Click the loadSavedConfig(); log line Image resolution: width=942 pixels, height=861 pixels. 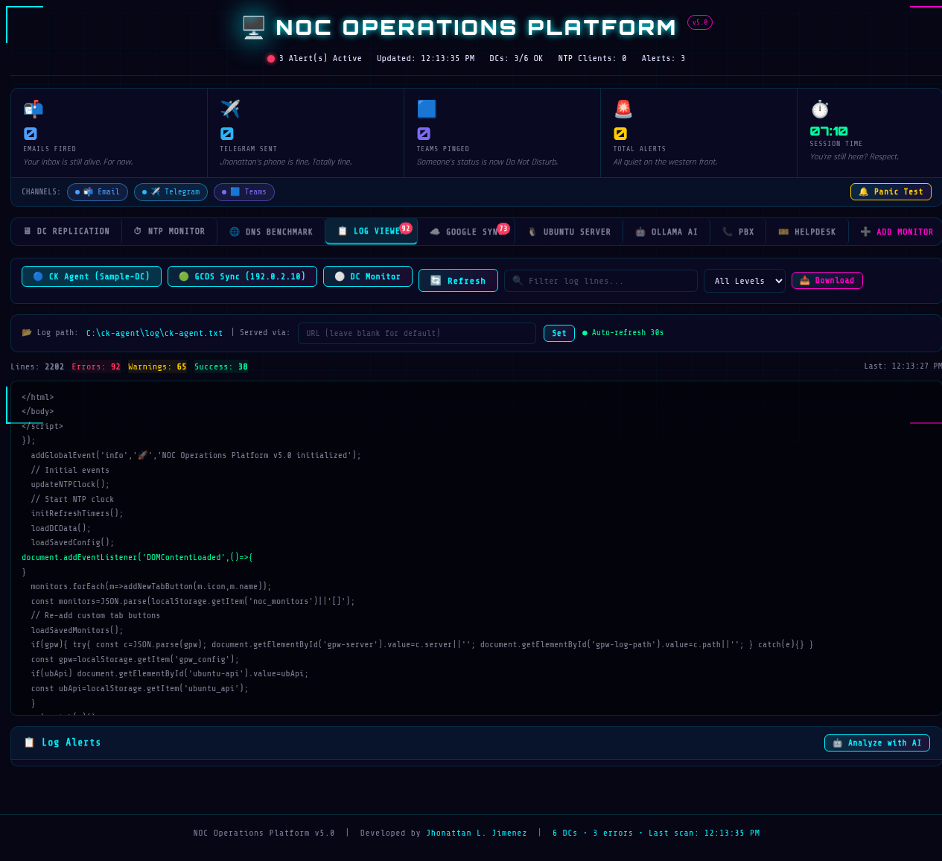[x=72, y=542]
